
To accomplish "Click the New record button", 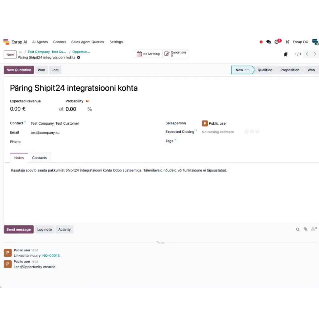I will pos(10,55).
